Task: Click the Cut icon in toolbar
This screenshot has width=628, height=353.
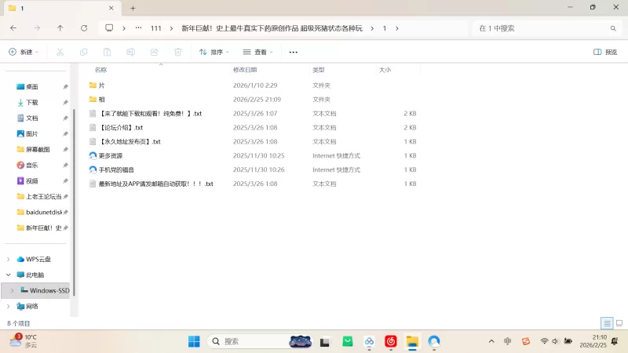Action: click(60, 52)
